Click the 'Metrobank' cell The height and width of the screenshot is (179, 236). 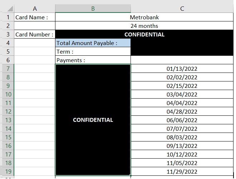coord(144,17)
